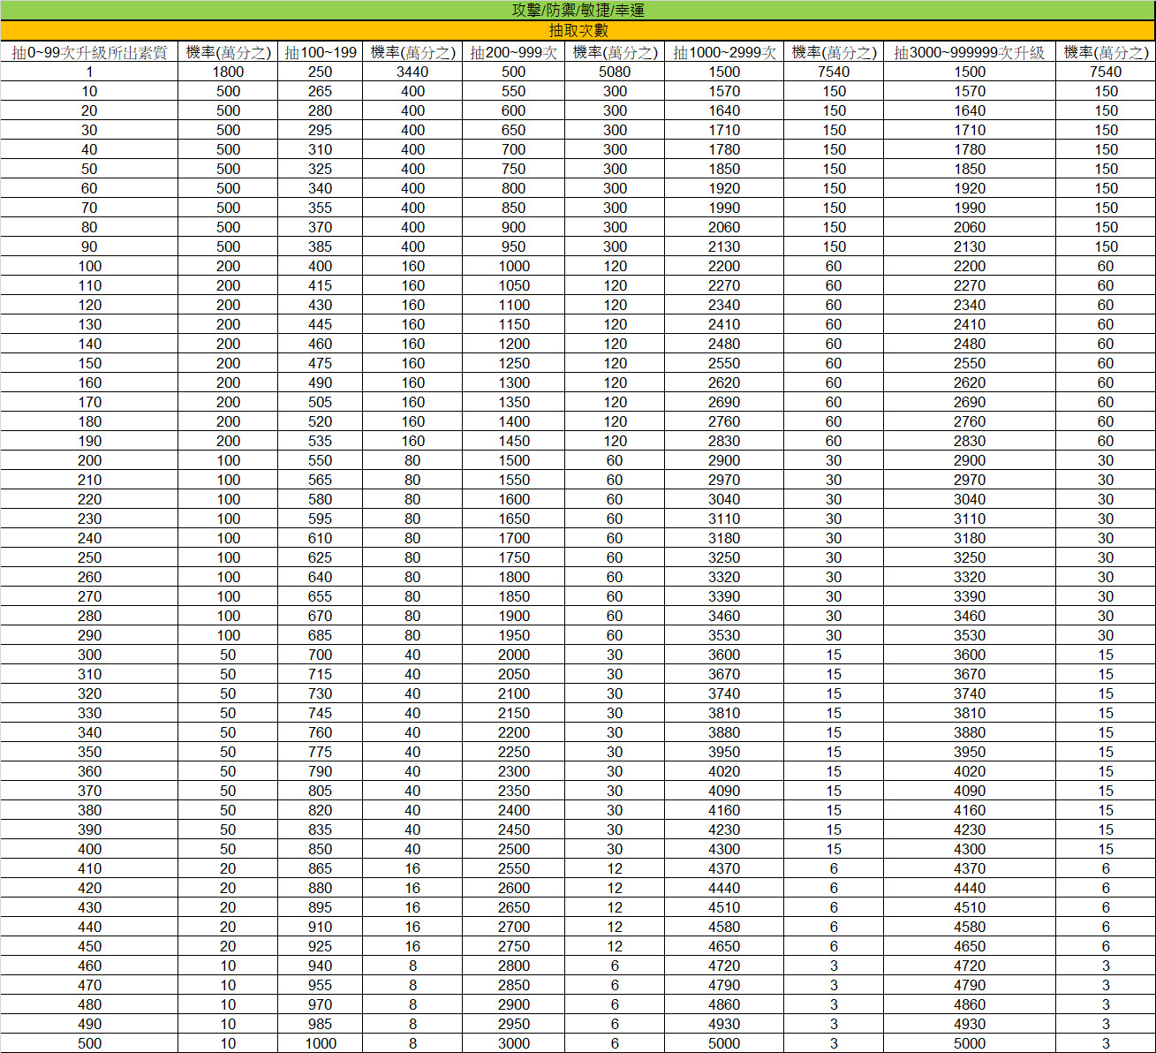1156x1053 pixels.
Task: Select the 抽100~199 column header
Action: pyautogui.click(x=320, y=52)
